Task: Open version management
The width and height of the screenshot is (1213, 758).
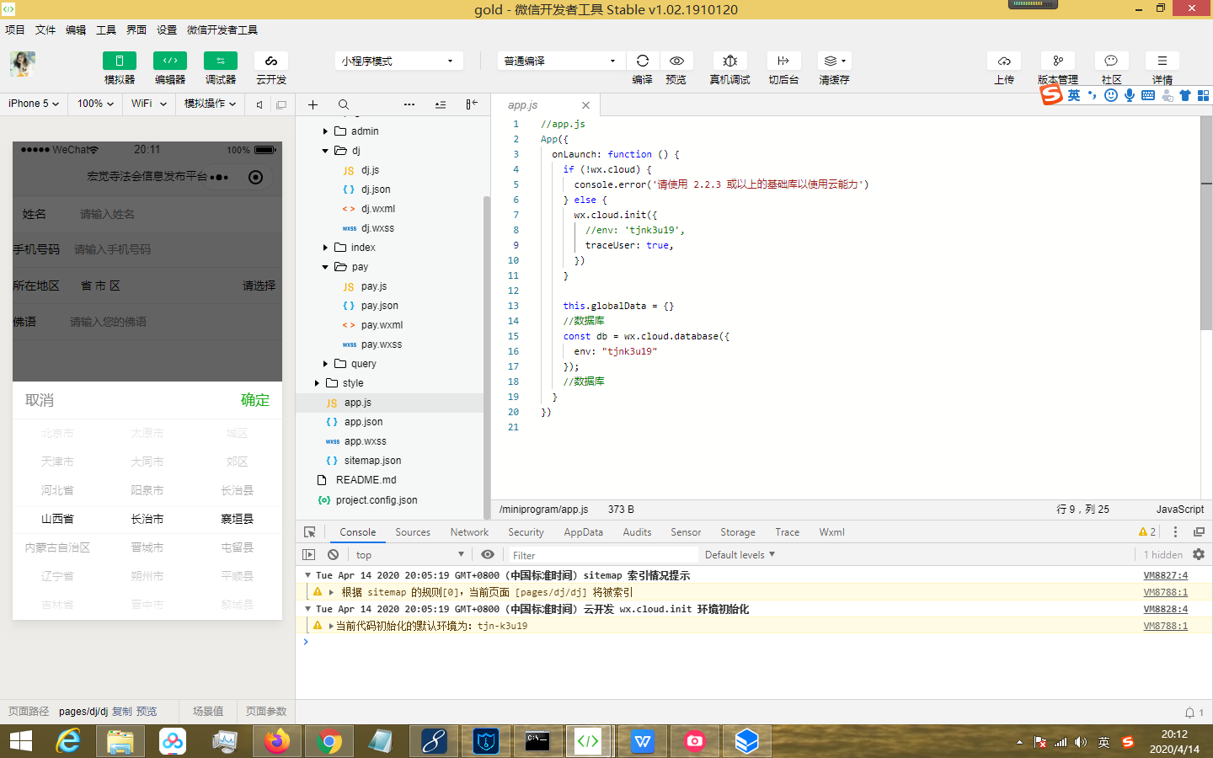Action: 1058,61
